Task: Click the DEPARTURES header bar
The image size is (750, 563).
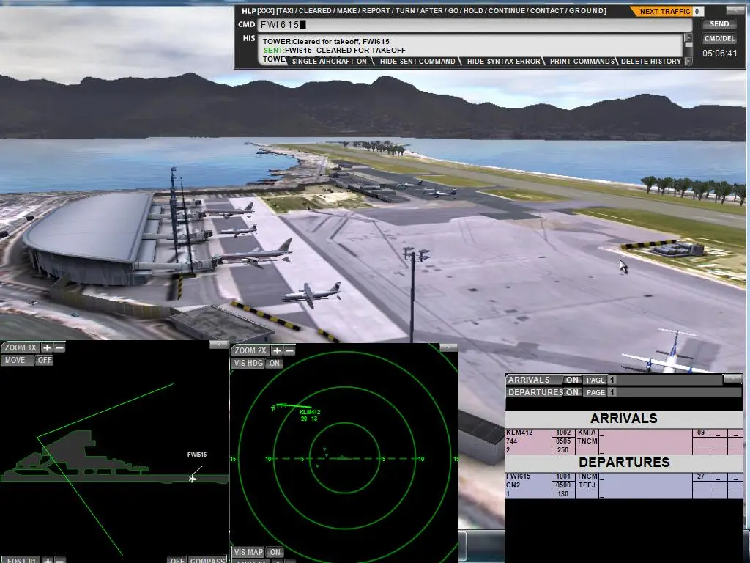Action: [x=624, y=463]
